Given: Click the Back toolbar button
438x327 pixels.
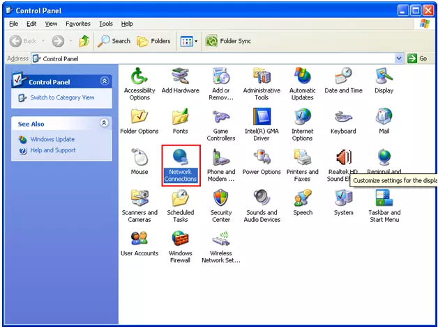Looking at the screenshot, I should [23, 41].
